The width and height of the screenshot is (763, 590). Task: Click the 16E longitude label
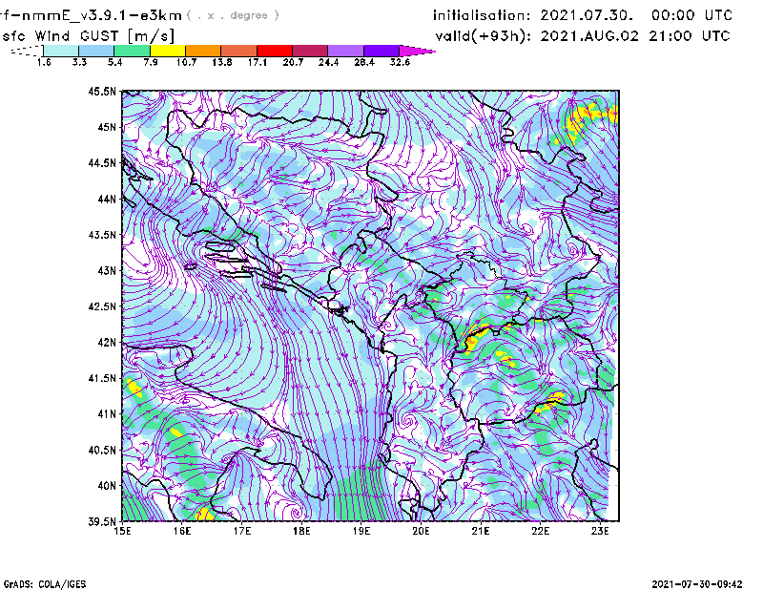(x=182, y=531)
